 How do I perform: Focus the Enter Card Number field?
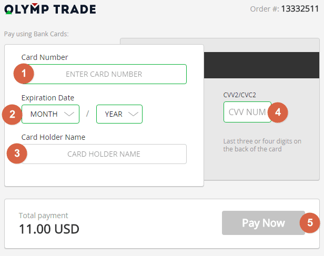point(104,74)
